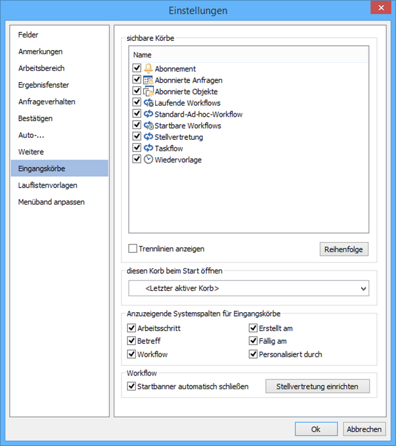
Task: Select Menüband anpassen in the sidebar
Action: pos(51,202)
